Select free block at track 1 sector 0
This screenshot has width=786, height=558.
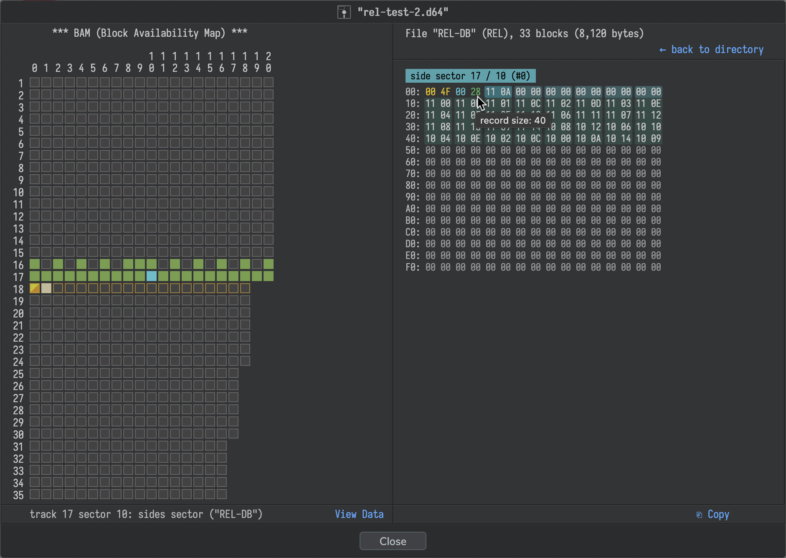(35, 82)
